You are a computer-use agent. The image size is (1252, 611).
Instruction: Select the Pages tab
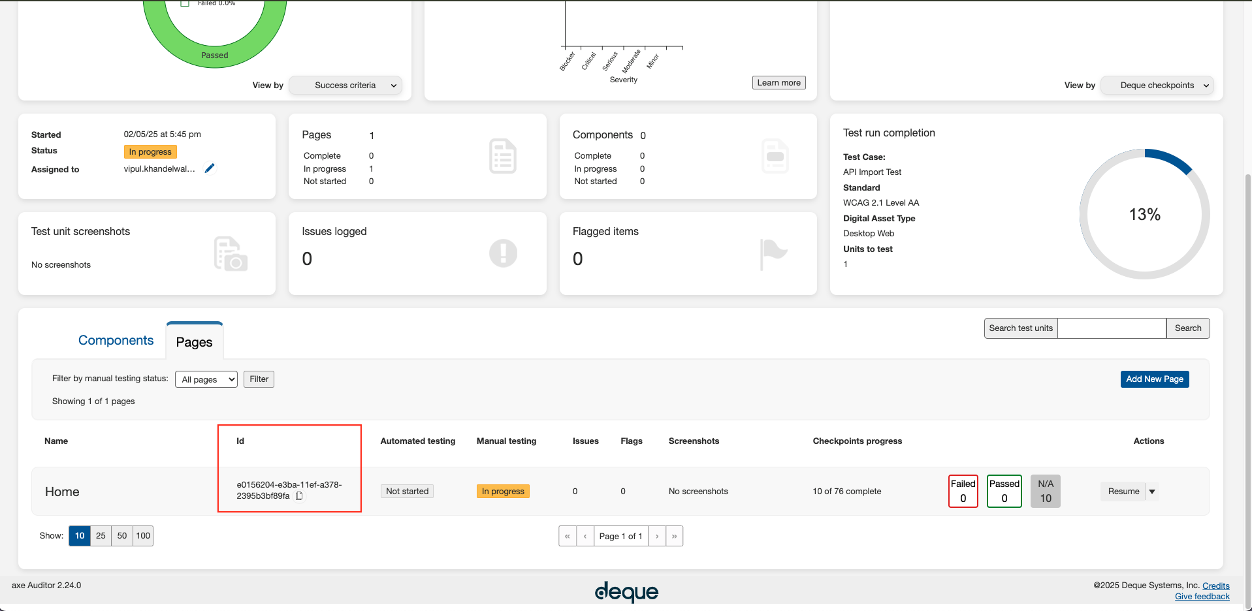[194, 342]
